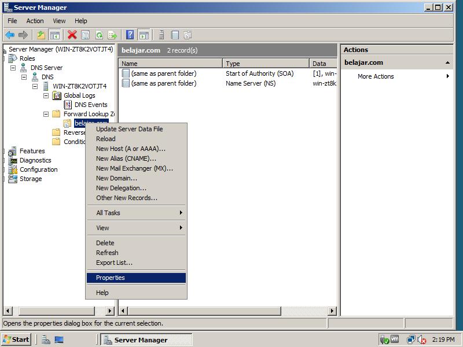
Task: Click the Name Server record row icon
Action: [x=126, y=83]
